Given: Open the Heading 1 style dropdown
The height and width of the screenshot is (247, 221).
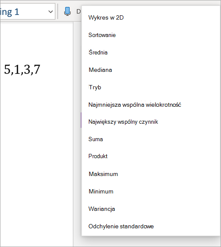Looking at the screenshot, I should tap(51, 11).
